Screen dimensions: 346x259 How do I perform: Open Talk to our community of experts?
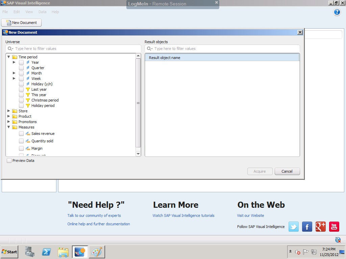click(x=94, y=215)
